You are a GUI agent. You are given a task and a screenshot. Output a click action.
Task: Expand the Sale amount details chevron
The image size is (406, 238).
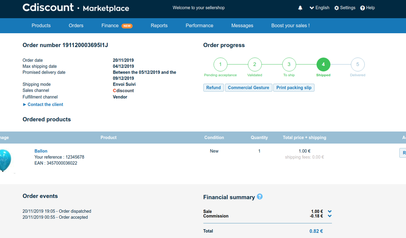tap(330, 211)
